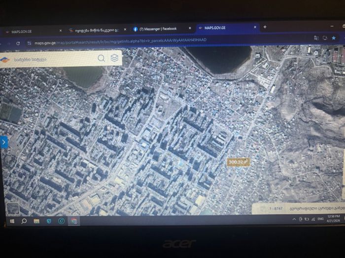This screenshot has height=258, width=345.
Task: Switch to the Messenger | Facebook tab
Action: pos(158,29)
